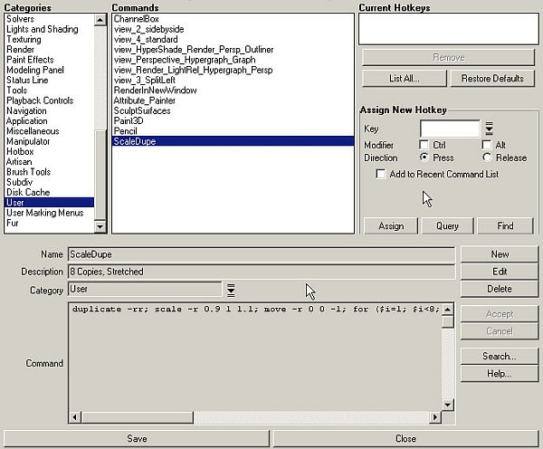Choose User Marking Menus category
Image resolution: width=543 pixels, height=449 pixels.
pyautogui.click(x=44, y=213)
